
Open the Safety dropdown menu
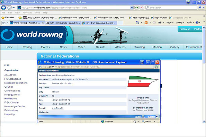coord(180,22)
